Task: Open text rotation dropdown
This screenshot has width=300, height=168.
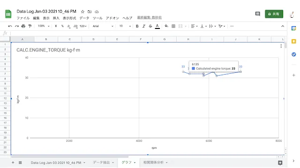Action: (222, 26)
